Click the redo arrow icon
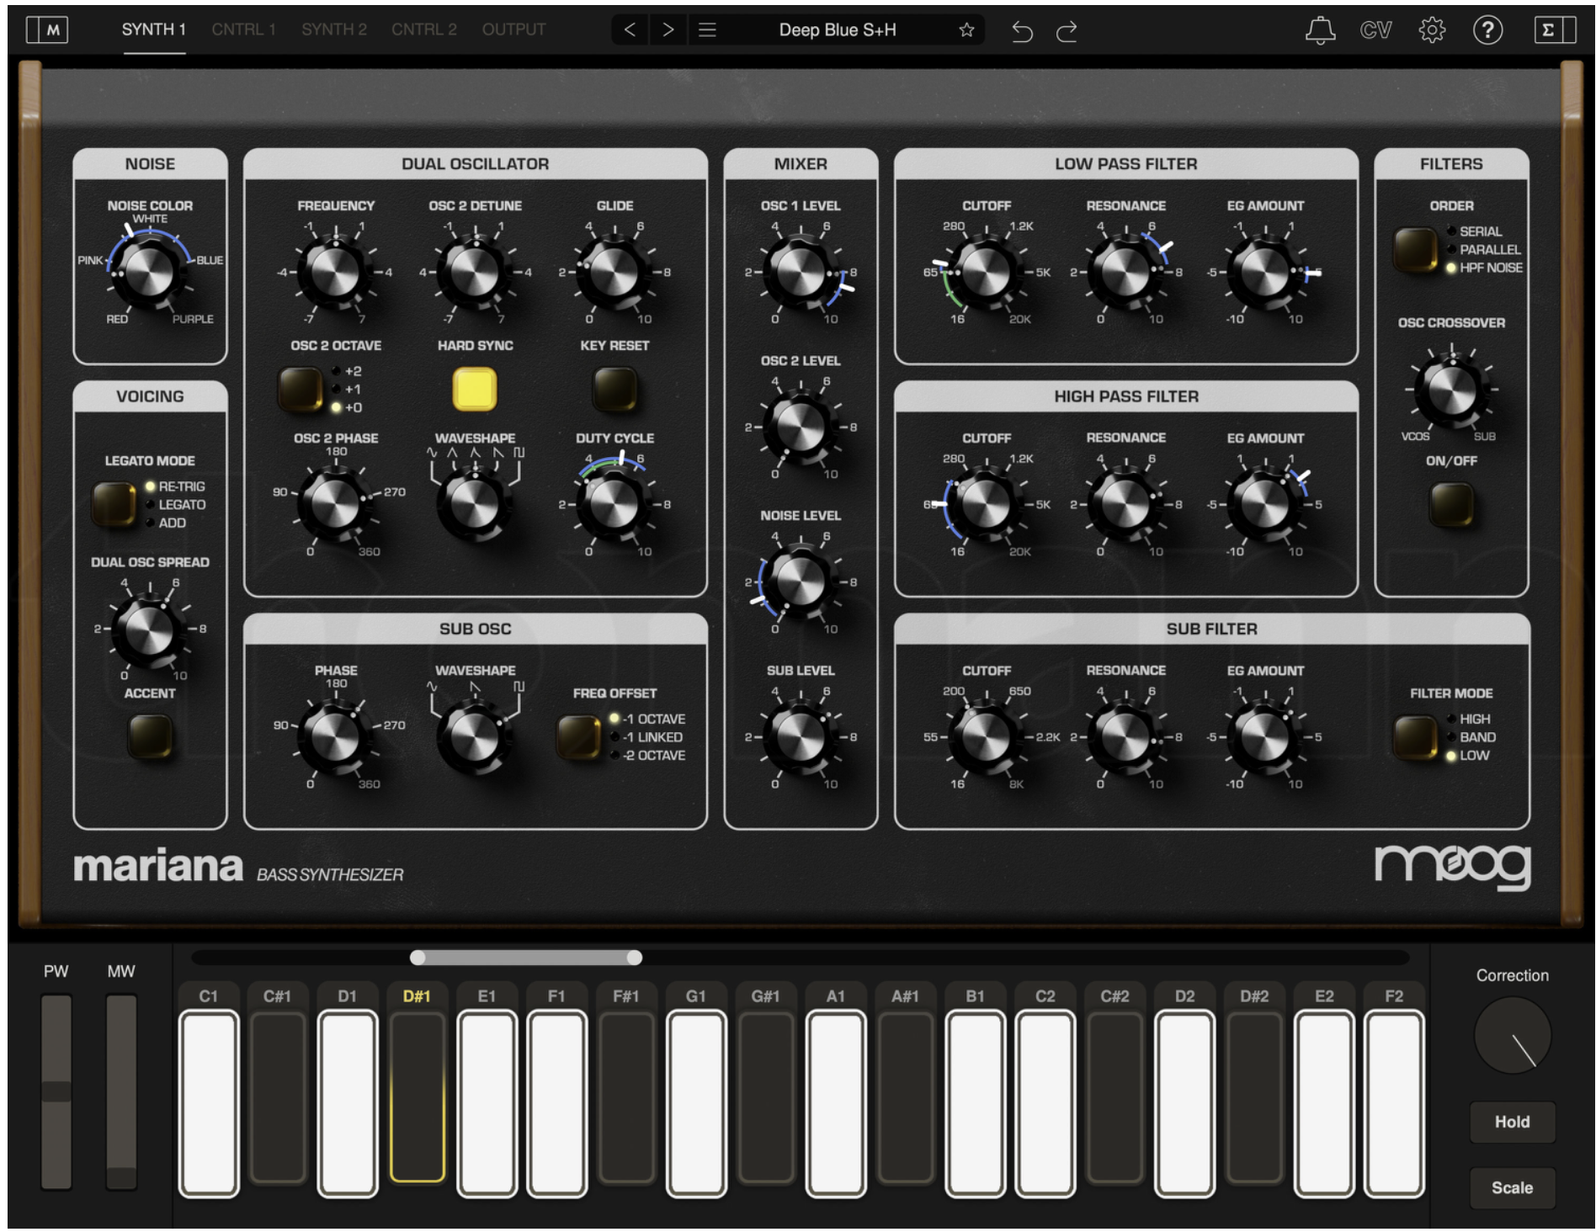This screenshot has height=1232, width=1596. click(1067, 31)
